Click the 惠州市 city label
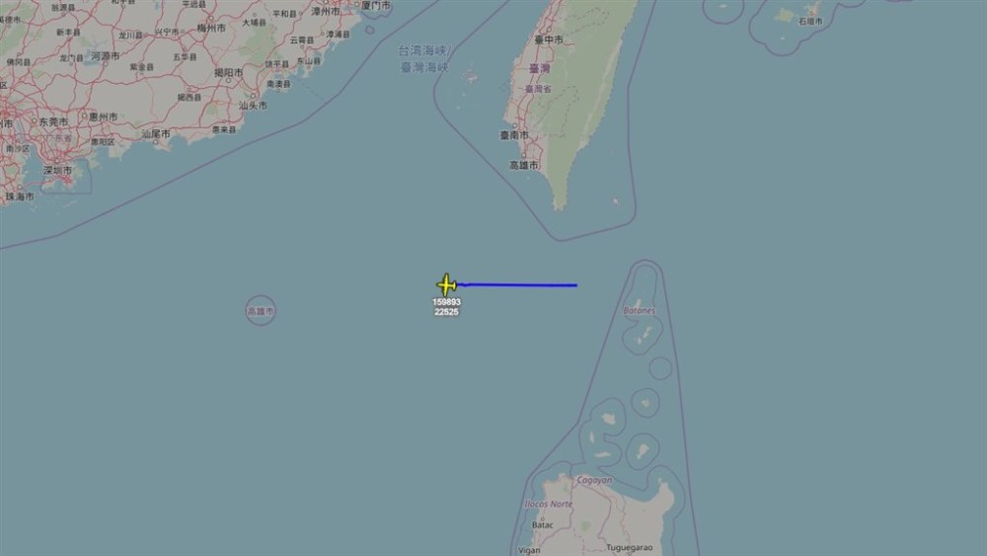The width and height of the screenshot is (987, 556). click(x=104, y=117)
